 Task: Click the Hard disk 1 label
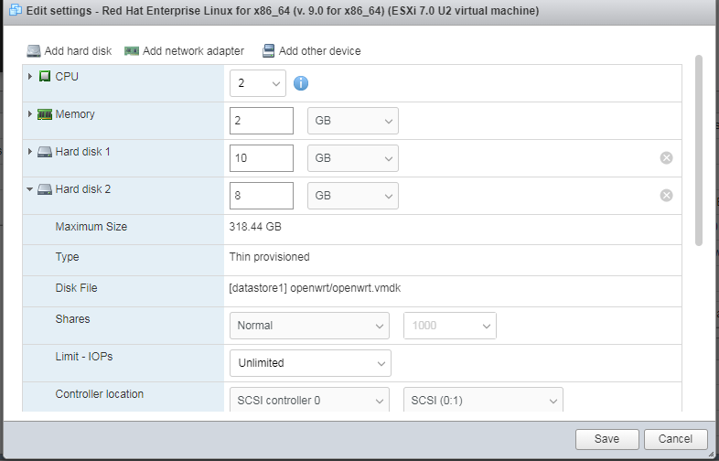[x=82, y=151]
